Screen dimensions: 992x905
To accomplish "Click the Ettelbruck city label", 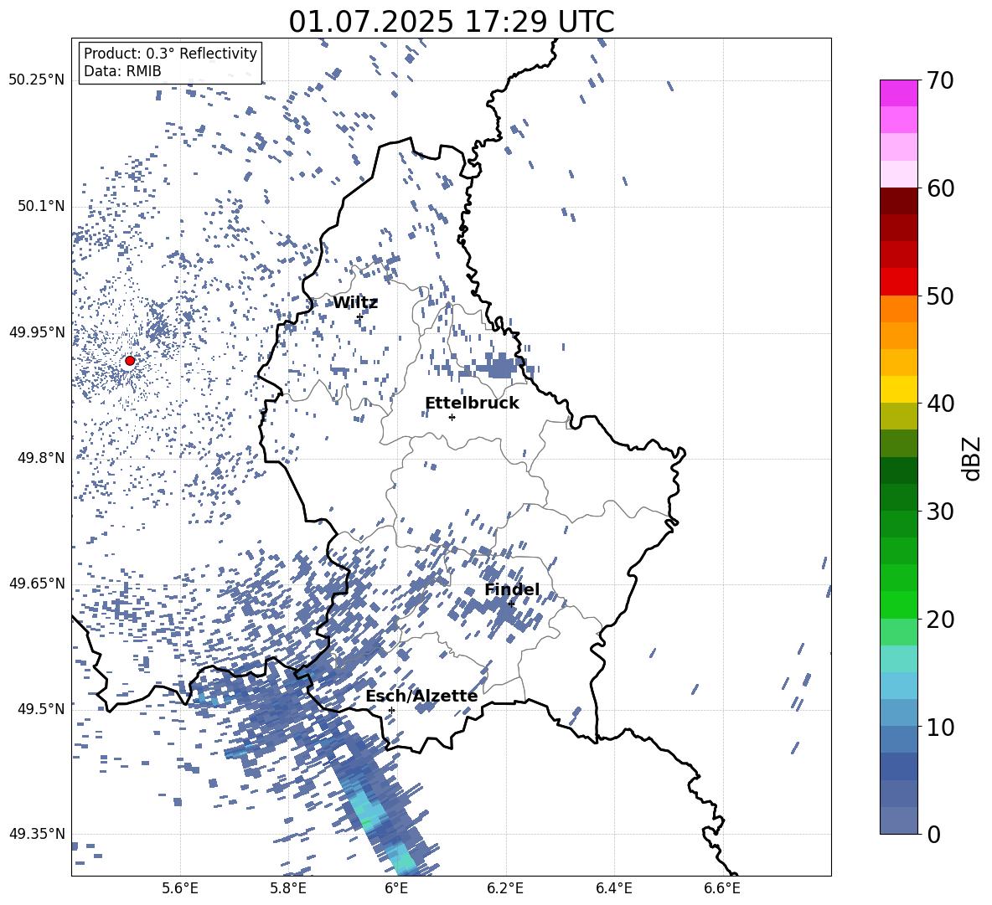I will coord(472,404).
